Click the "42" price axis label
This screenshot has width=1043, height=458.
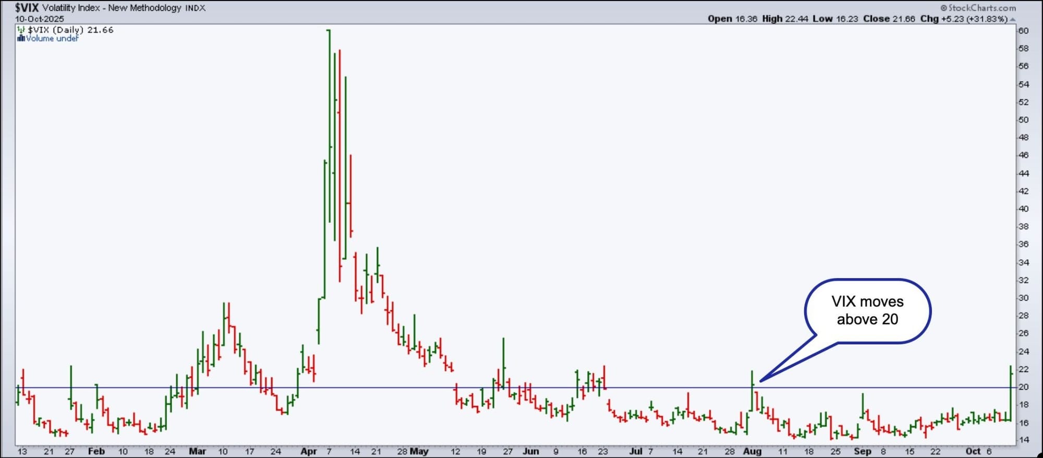1024,191
